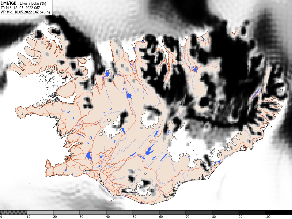This screenshot has width=292, height=219.
Task: Pick the 10–20 percent legend swatch
Action: pyautogui.click(x=40, y=213)
